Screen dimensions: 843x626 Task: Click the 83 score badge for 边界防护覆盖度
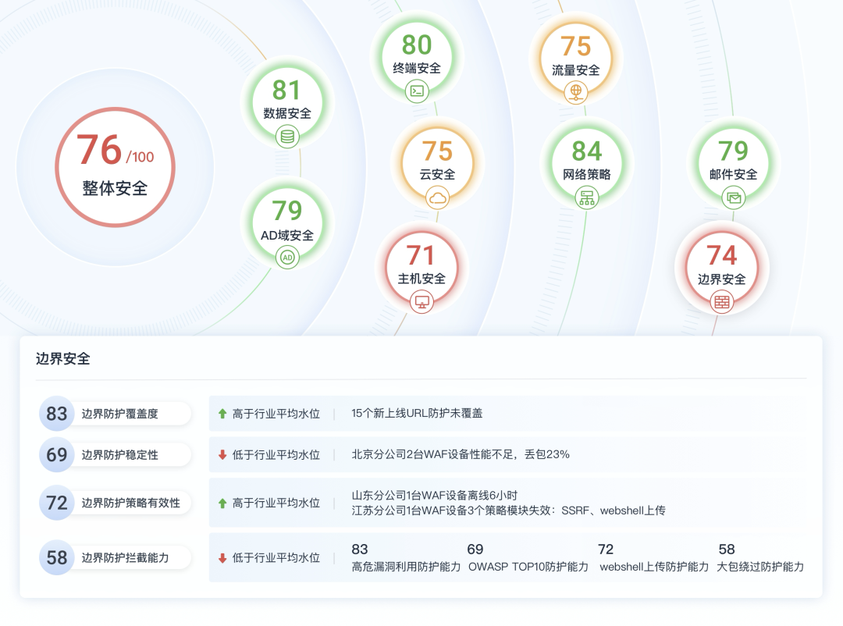(56, 414)
